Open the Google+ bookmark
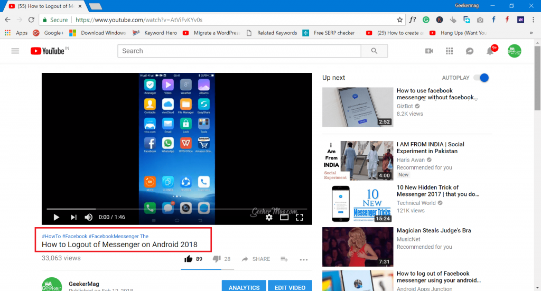Image resolution: width=541 pixels, height=291 pixels. tap(48, 33)
